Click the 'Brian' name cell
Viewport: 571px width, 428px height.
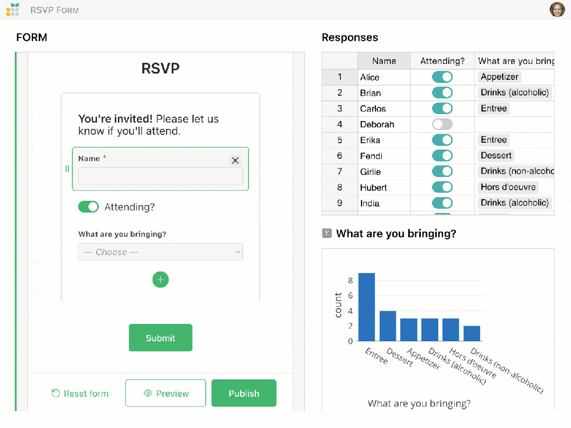click(384, 93)
